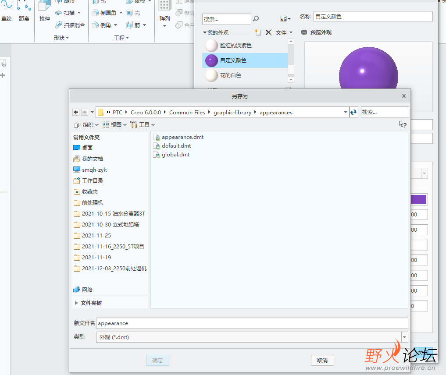The height and width of the screenshot is (375, 446).
Task: Click the appearance Name (名称) field
Action: tap(373, 17)
